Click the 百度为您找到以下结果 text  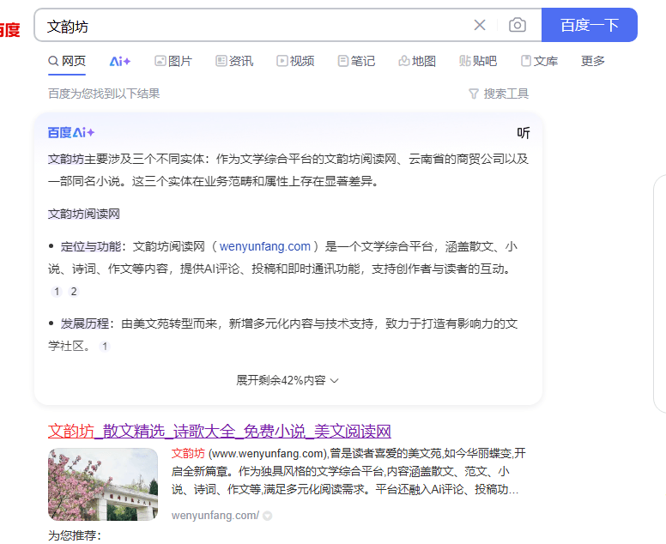104,94
